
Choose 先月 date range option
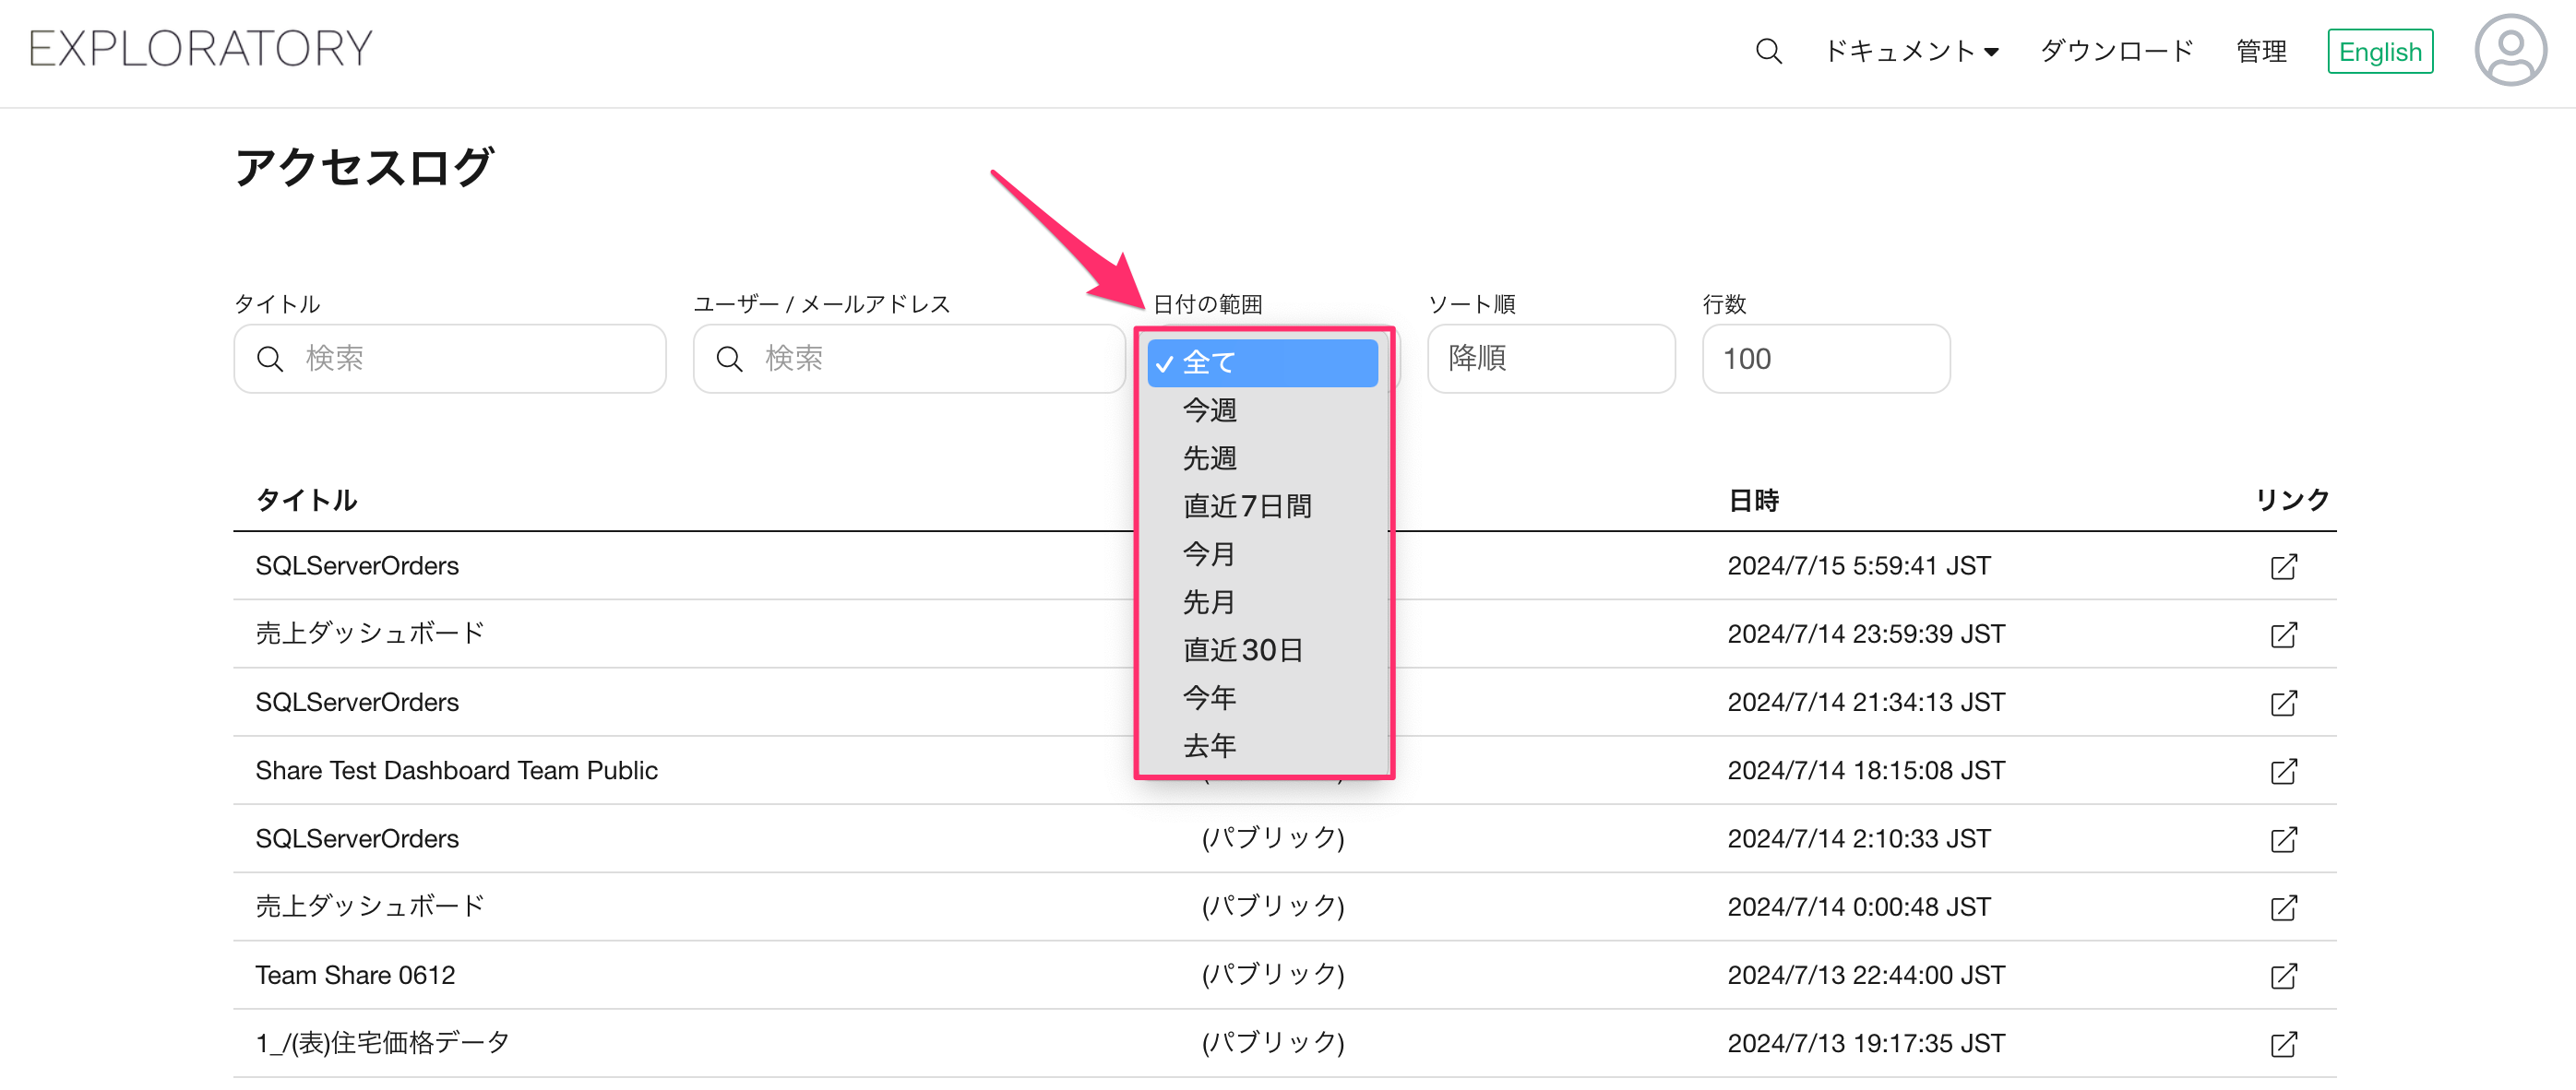pos(1262,601)
